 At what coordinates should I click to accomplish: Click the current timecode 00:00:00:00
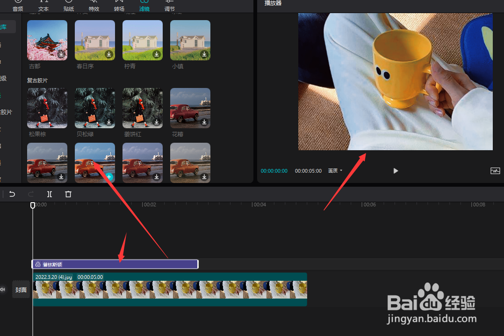[x=274, y=171]
